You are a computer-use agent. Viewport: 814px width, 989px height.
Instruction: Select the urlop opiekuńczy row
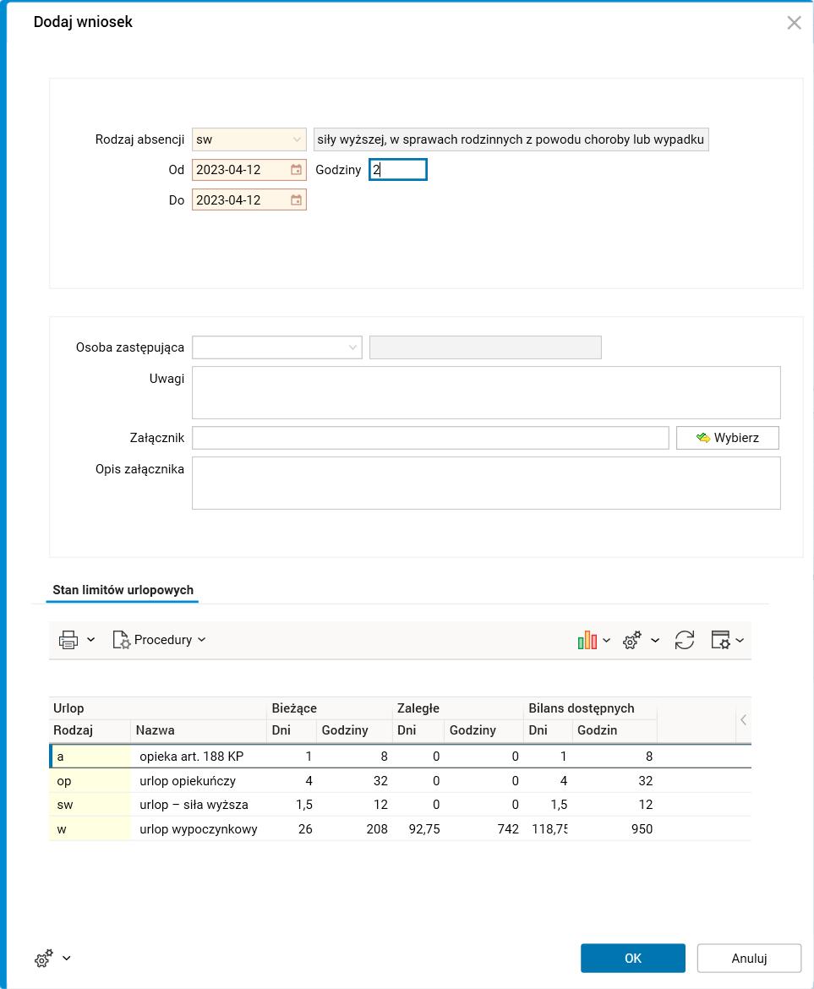pos(400,781)
